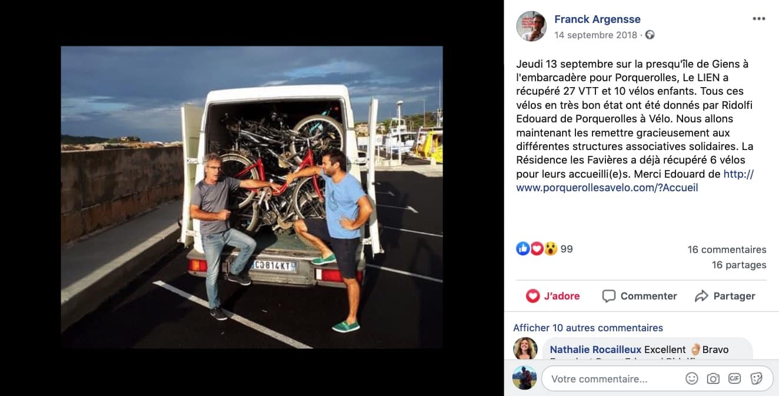This screenshot has height=396, width=779.
Task: Click the Commenter button
Action: 640,296
